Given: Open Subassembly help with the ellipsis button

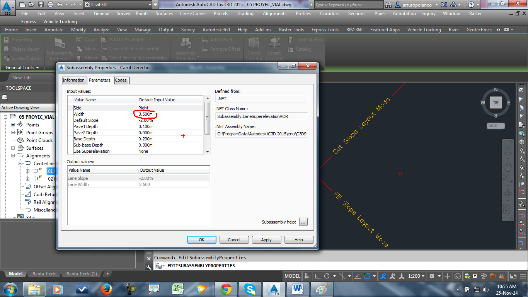Looking at the screenshot, I should pos(303,222).
